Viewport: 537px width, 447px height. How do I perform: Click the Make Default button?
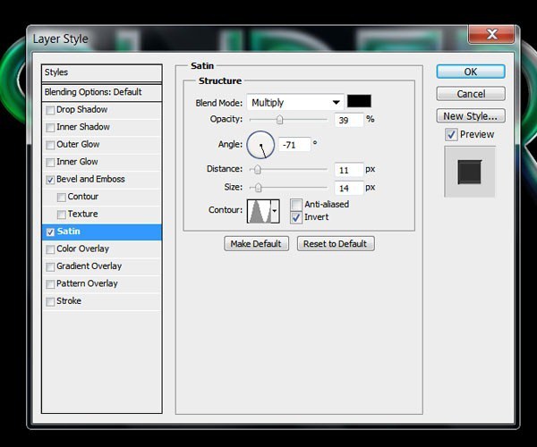coord(255,244)
